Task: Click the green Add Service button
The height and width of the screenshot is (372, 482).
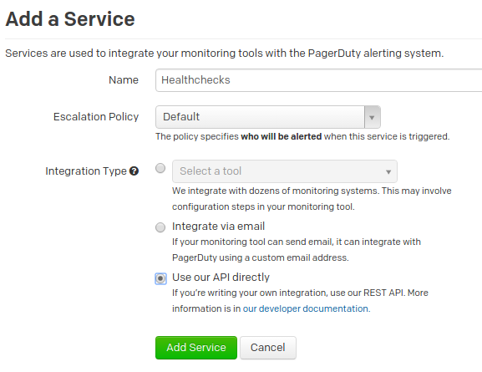Action: [196, 348]
